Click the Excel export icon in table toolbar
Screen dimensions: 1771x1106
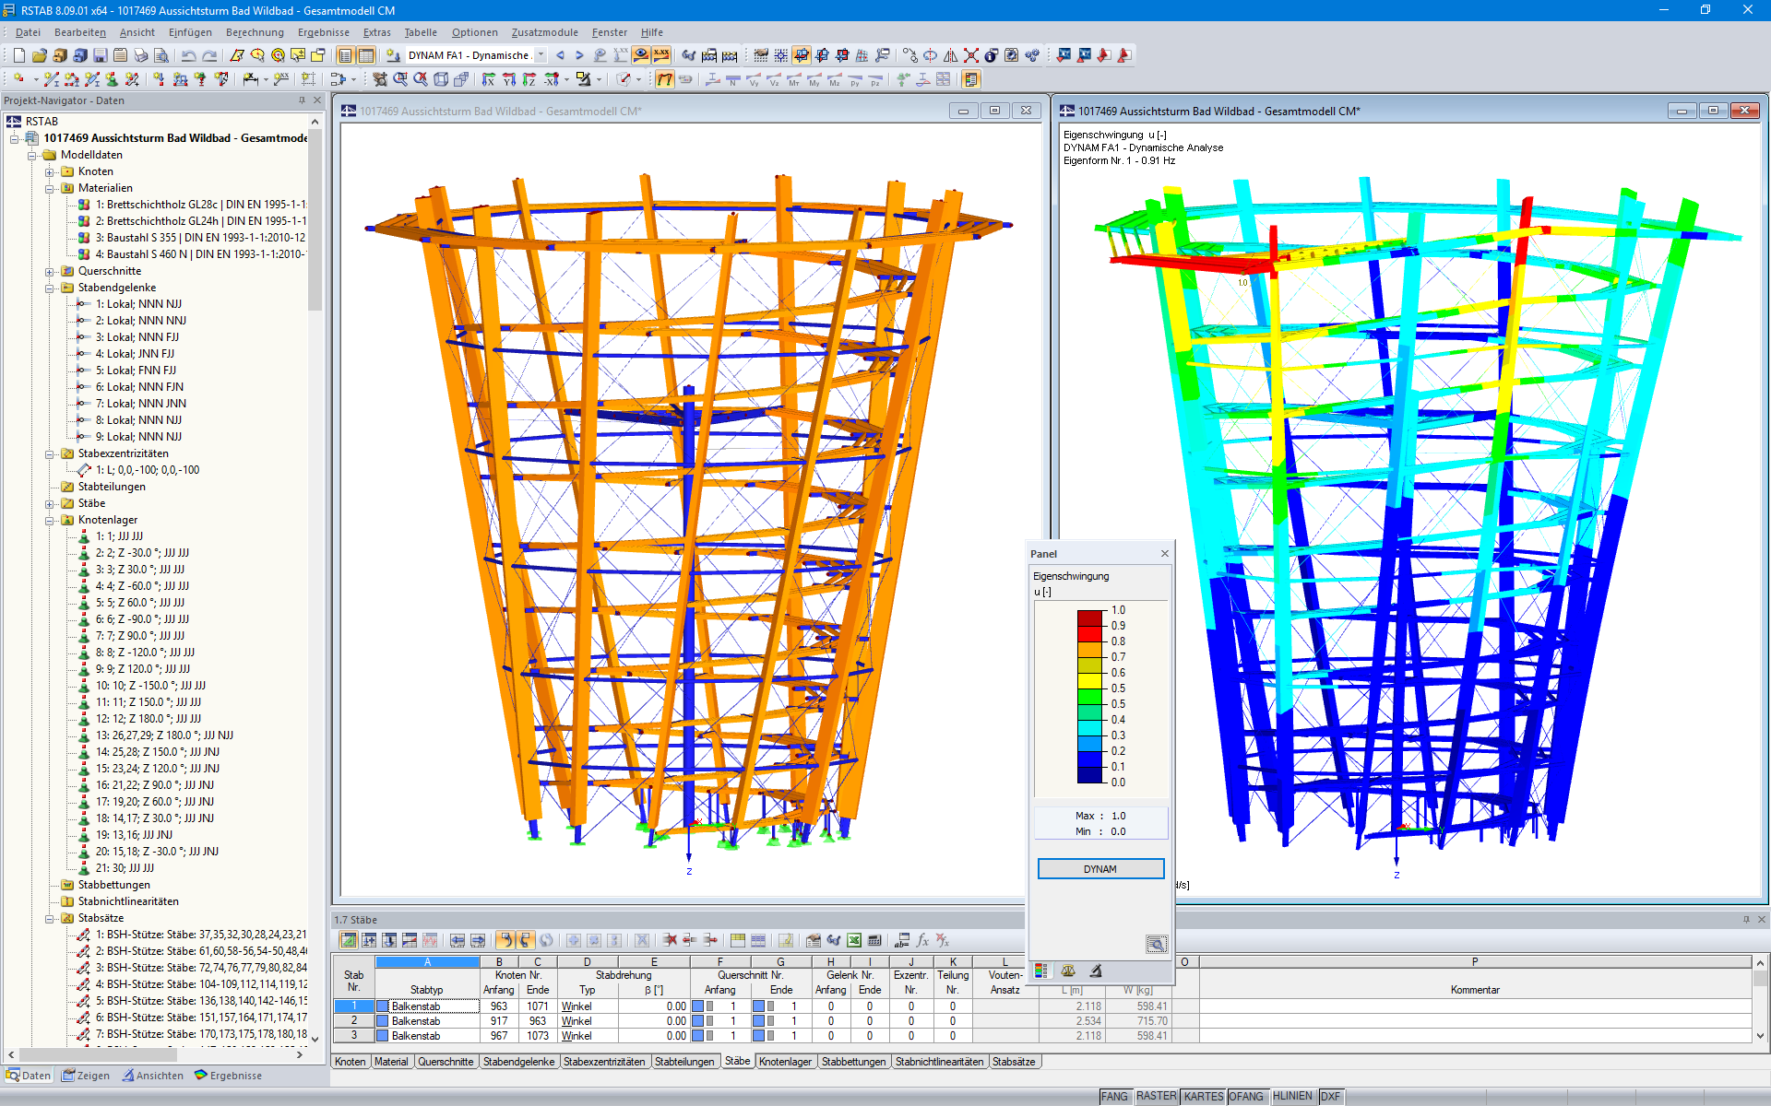click(854, 940)
